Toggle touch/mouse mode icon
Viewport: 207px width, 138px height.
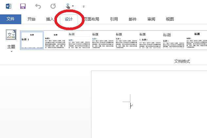pyautogui.click(x=68, y=6)
